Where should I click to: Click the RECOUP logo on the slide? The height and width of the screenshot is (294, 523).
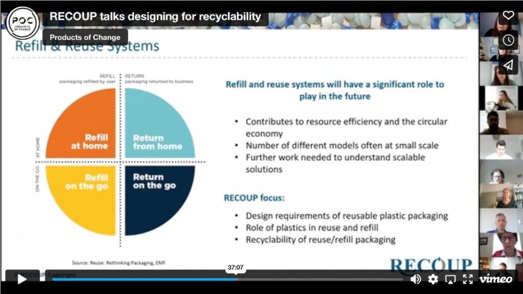tap(431, 265)
